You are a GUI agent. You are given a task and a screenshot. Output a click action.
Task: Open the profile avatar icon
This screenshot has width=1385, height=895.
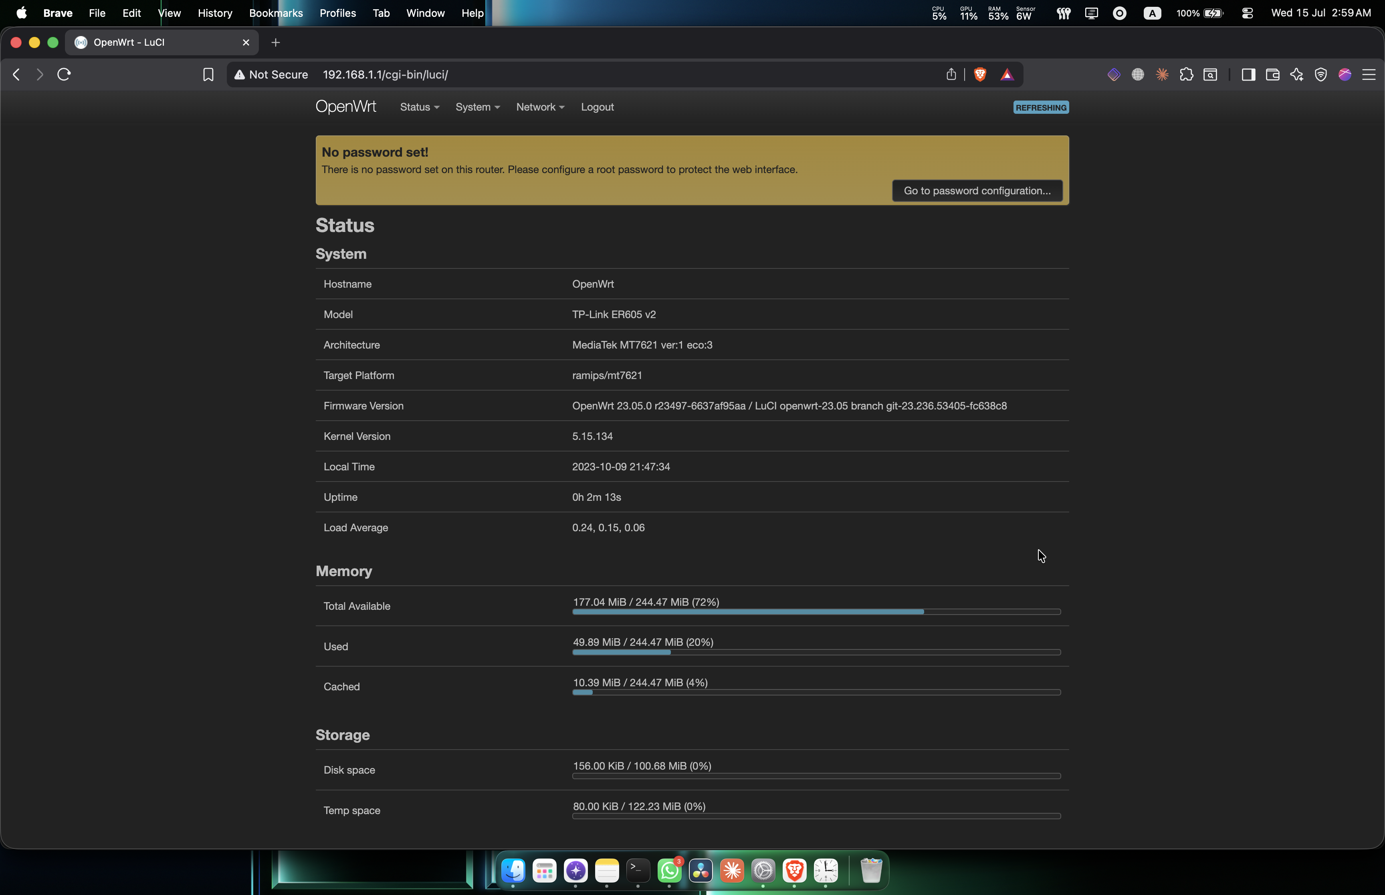(x=1344, y=75)
